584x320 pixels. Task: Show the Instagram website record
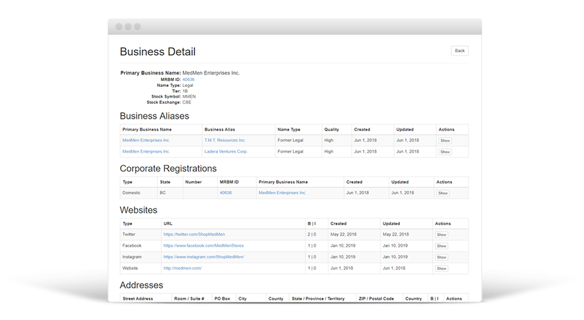tap(442, 257)
